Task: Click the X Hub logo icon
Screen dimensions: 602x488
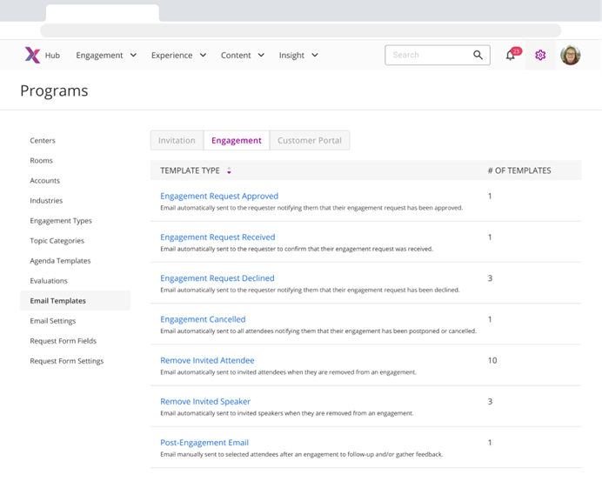Action: click(32, 55)
